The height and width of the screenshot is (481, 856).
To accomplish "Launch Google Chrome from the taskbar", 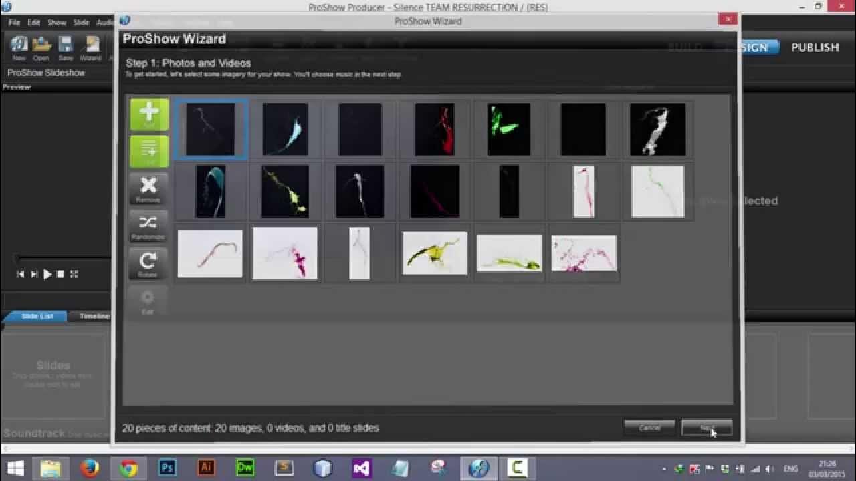I will (x=128, y=468).
